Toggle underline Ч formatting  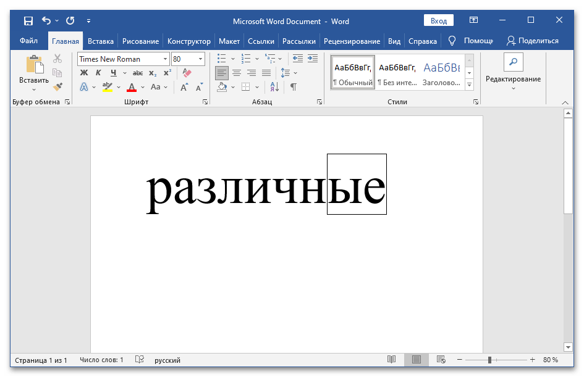[114, 73]
